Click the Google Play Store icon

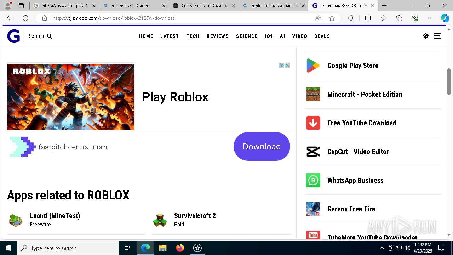pyautogui.click(x=313, y=66)
